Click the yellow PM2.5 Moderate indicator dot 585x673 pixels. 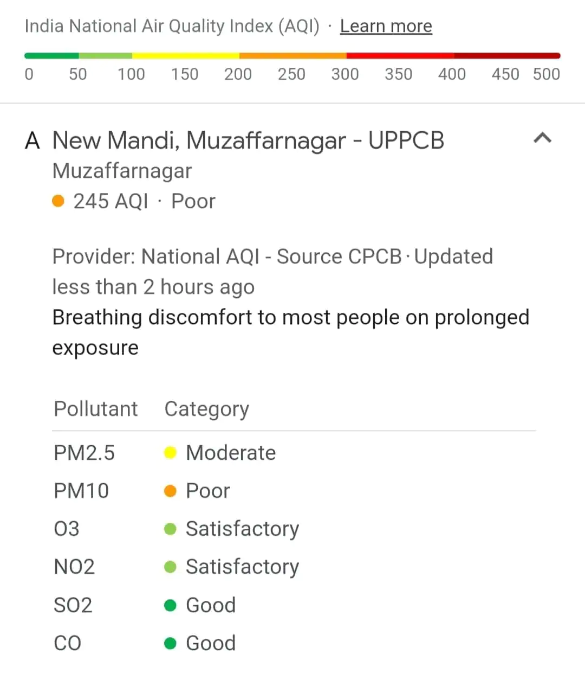(x=170, y=452)
